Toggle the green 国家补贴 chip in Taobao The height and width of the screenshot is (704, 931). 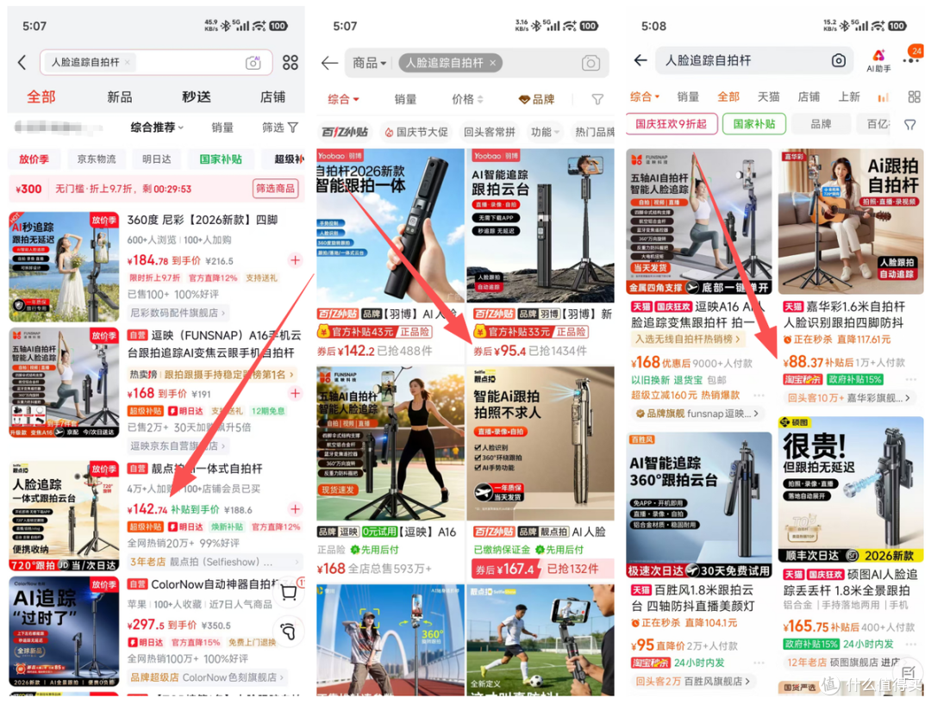(754, 124)
